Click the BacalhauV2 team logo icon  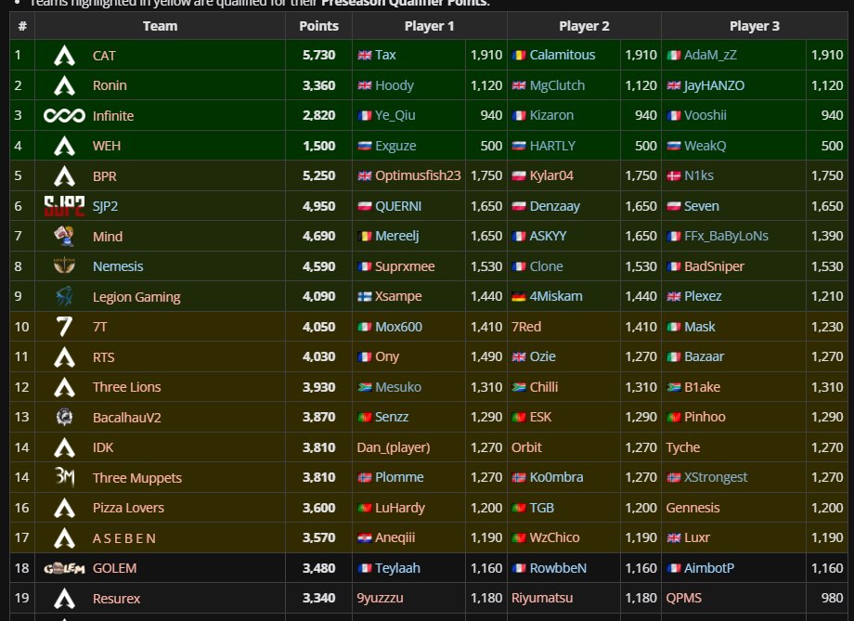pos(64,418)
